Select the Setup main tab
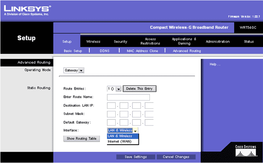This screenshot has height=163, width=263. 67,42
